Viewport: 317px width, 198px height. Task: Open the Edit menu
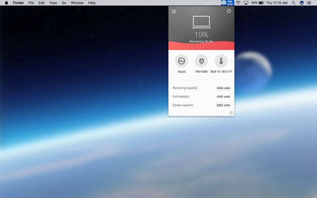[x=42, y=3]
